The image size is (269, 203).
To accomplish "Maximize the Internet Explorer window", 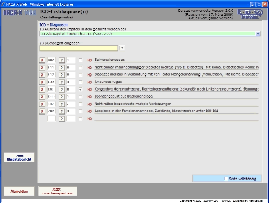I will (259, 4).
